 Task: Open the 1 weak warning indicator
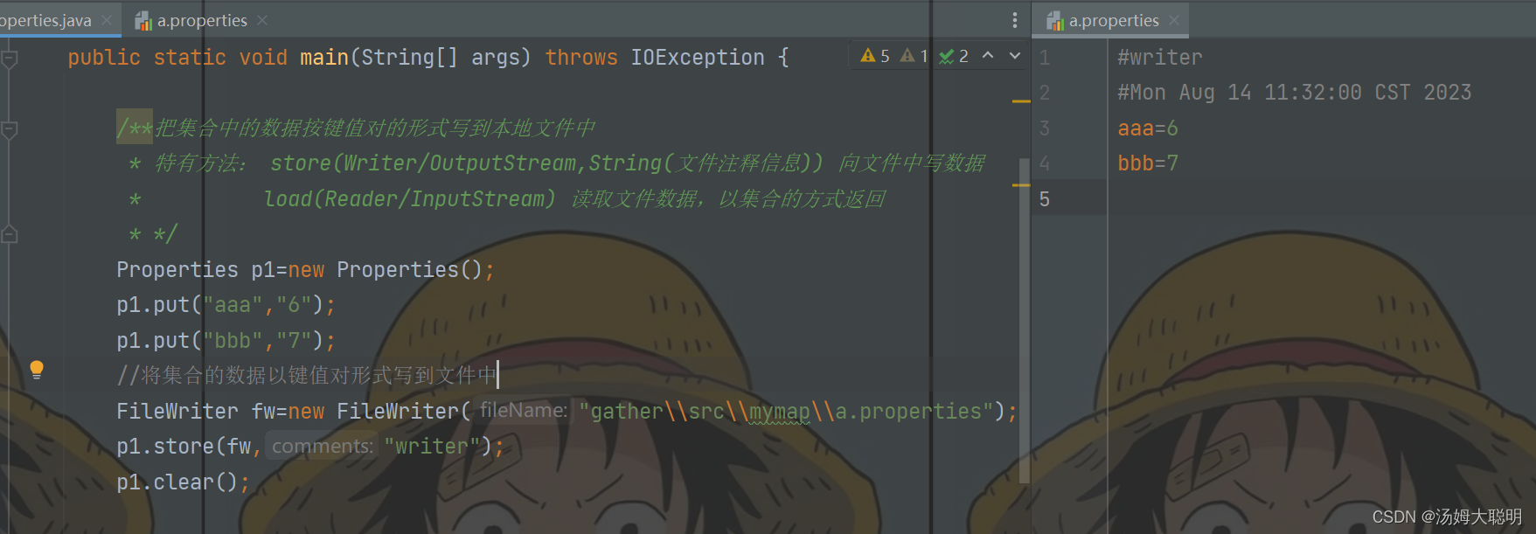point(914,56)
